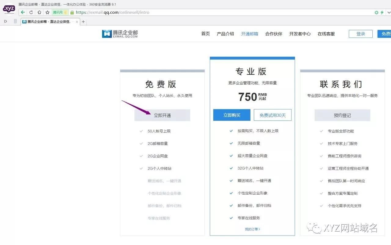Click the lightning speed-mode icon
This screenshot has height=245, width=391.
click(382, 12)
